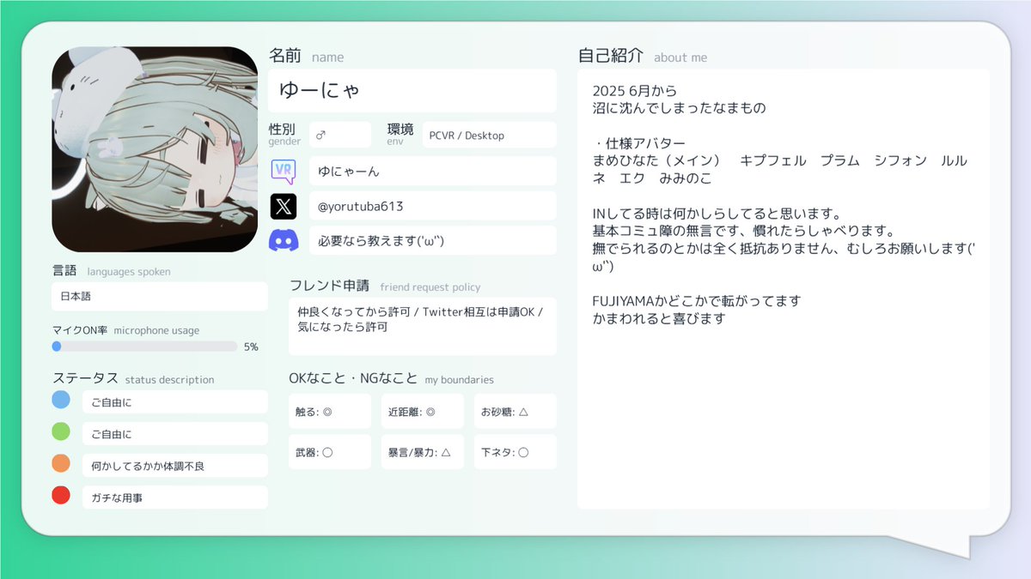Click the avatar profile picture
Image resolution: width=1031 pixels, height=579 pixels.
point(155,149)
